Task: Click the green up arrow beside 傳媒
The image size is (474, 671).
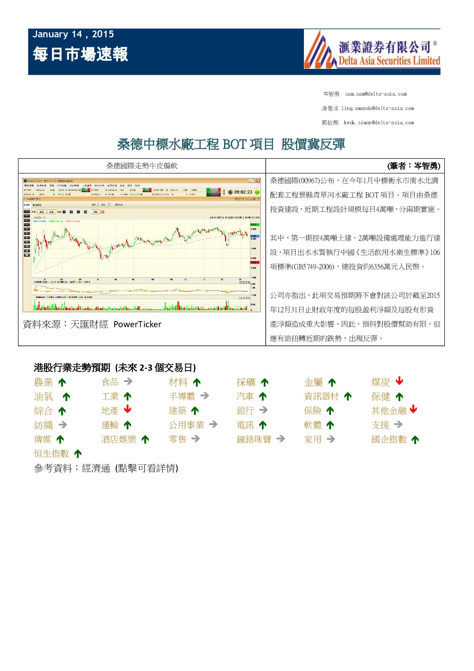Action: [x=60, y=440]
